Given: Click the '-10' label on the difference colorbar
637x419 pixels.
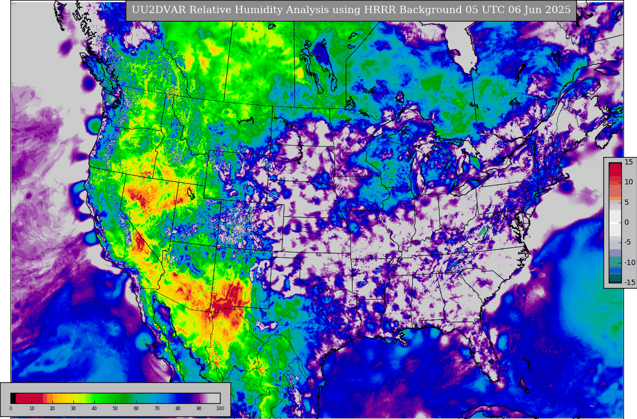Looking at the screenshot, I should point(629,262).
